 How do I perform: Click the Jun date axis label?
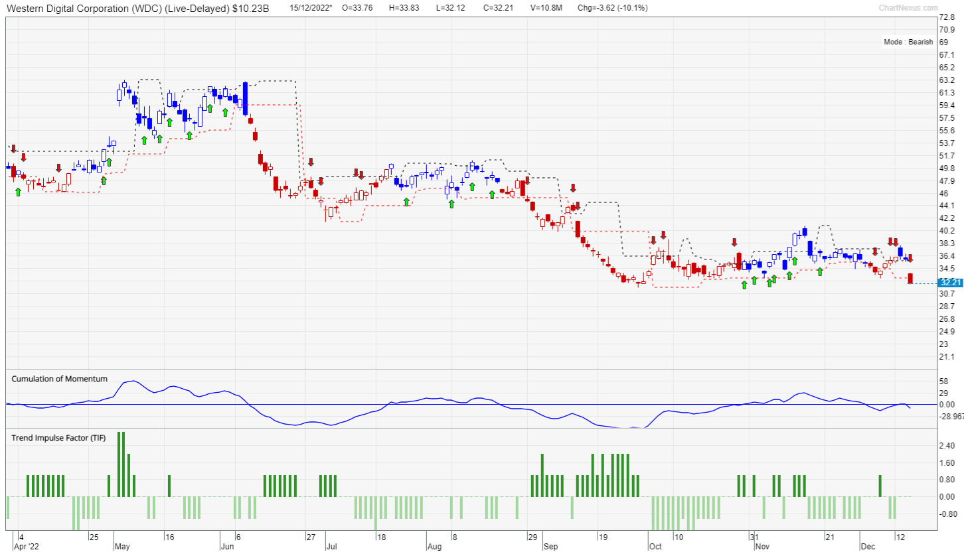pos(228,547)
